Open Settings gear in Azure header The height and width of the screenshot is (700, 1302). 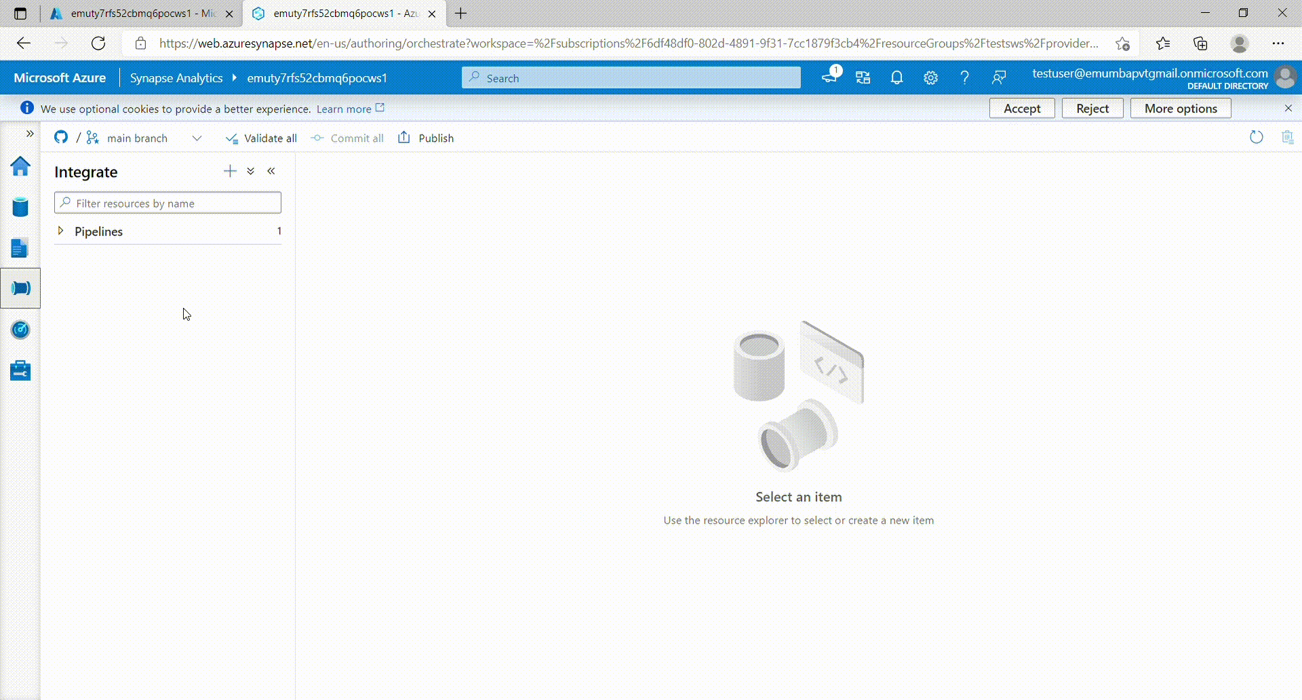[930, 78]
